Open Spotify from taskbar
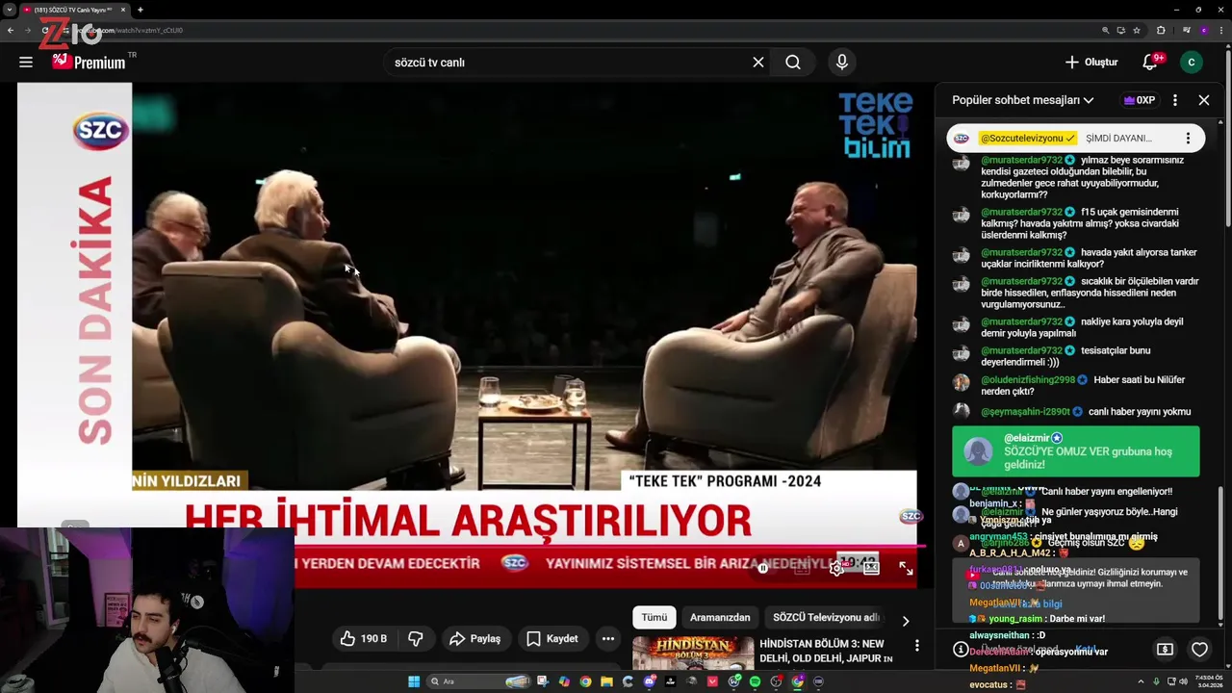Screen dimensions: 1232x693 (755, 681)
